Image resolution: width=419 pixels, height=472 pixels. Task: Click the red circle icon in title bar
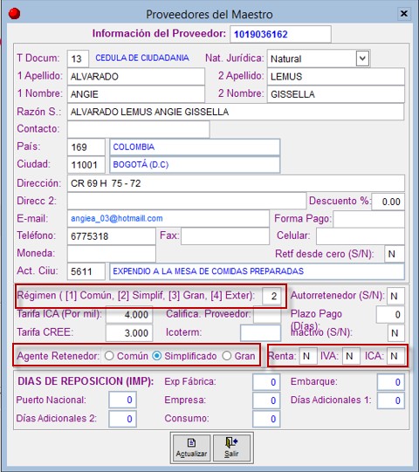[x=14, y=14]
